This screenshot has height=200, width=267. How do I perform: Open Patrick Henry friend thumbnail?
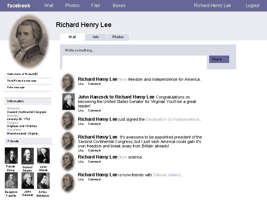click(11, 156)
